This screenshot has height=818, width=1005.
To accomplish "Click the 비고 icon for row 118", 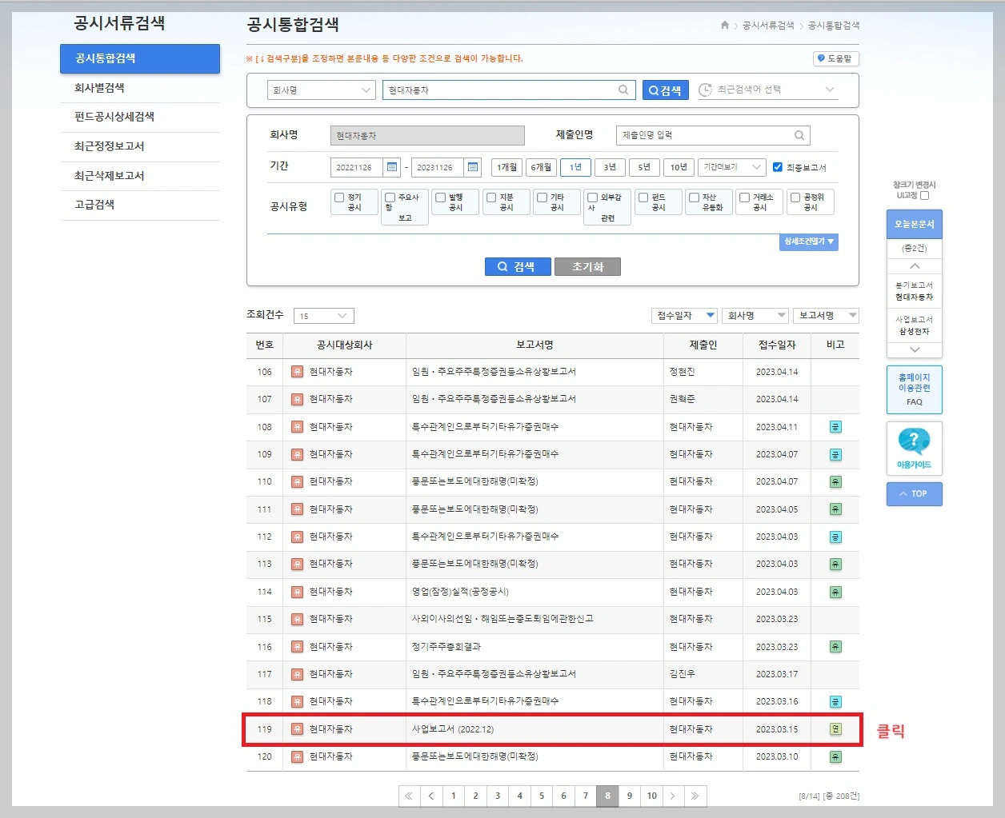I will click(835, 702).
